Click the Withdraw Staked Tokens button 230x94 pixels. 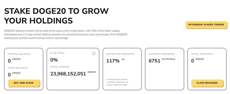click(206, 25)
